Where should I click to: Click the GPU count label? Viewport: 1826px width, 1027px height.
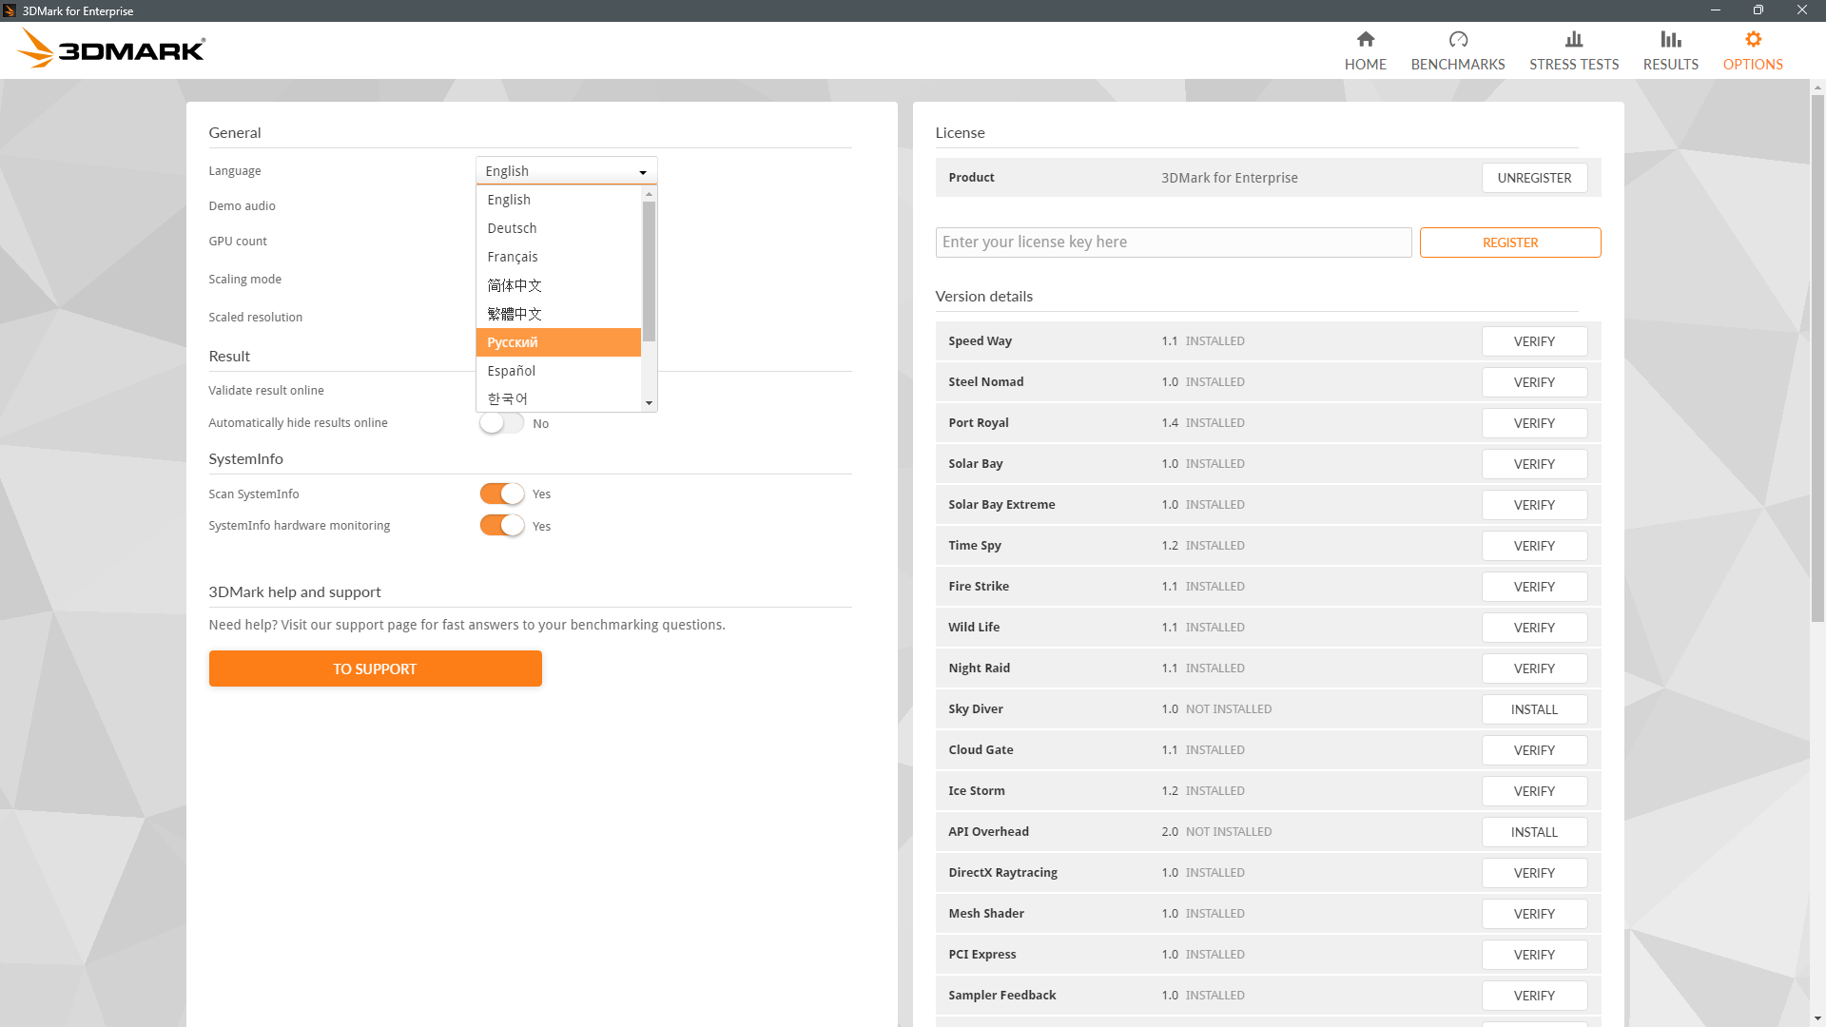[x=238, y=242]
